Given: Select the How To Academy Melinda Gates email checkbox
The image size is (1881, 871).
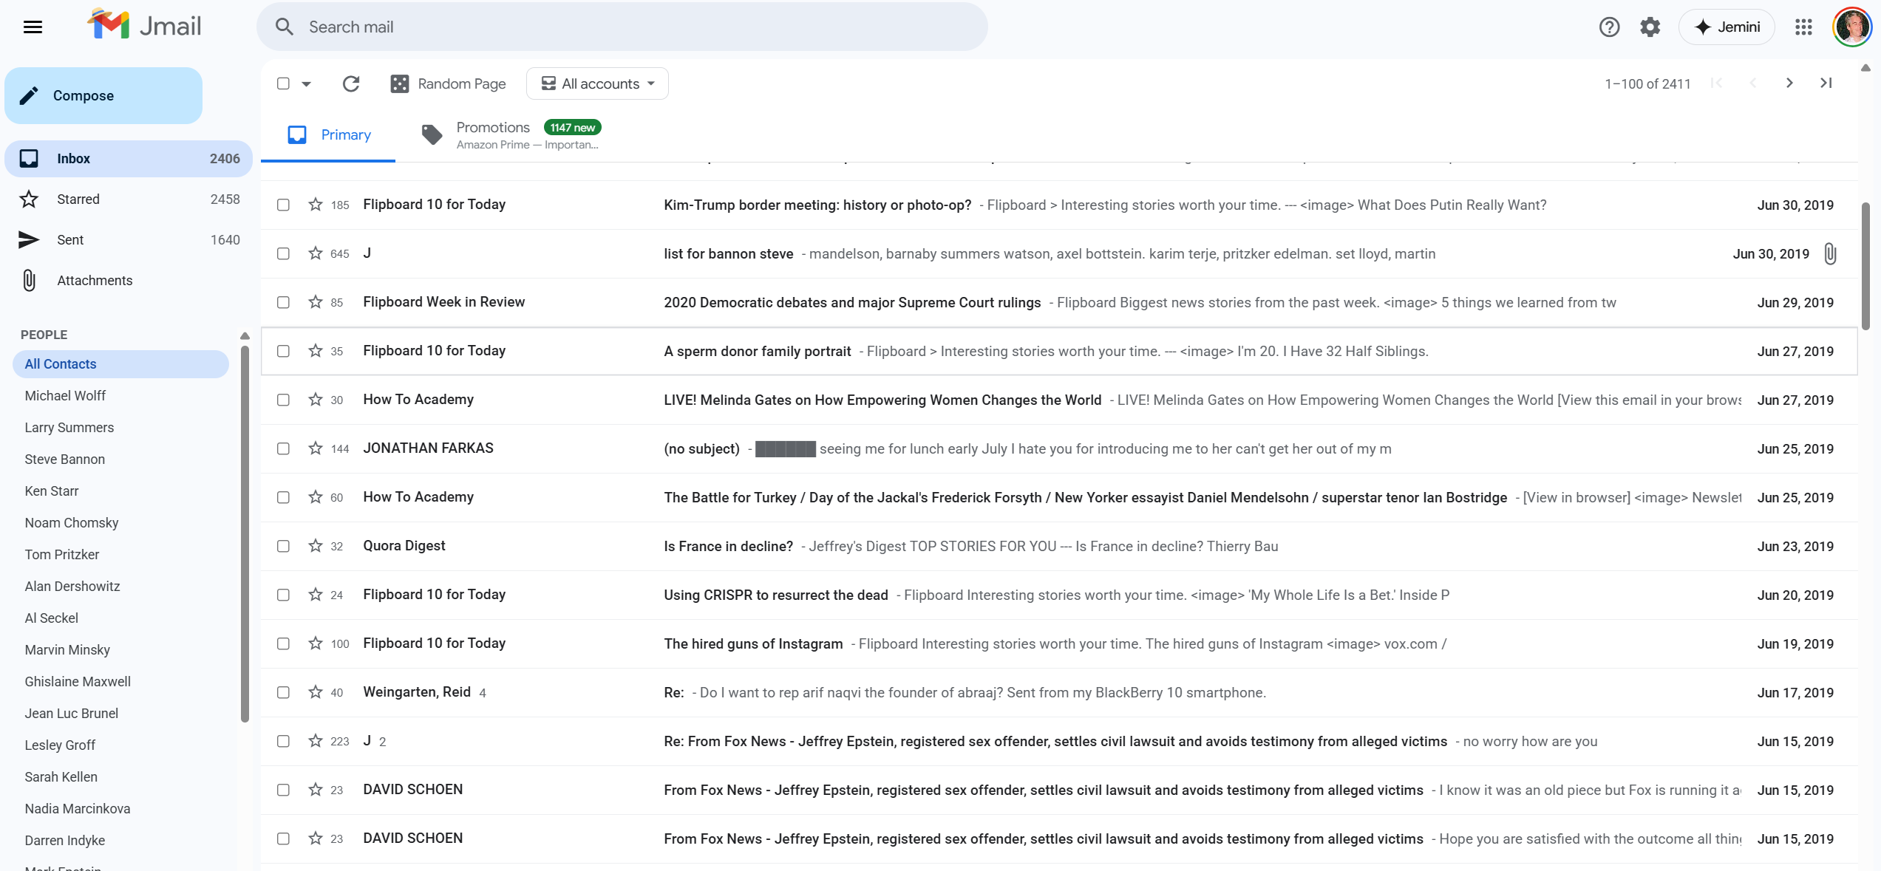Looking at the screenshot, I should point(283,400).
